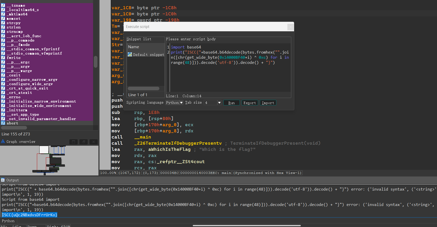Screen dimensions: 437x227
Task: Select _set_invalid_parameter_handler in functions list
Action: [41, 119]
